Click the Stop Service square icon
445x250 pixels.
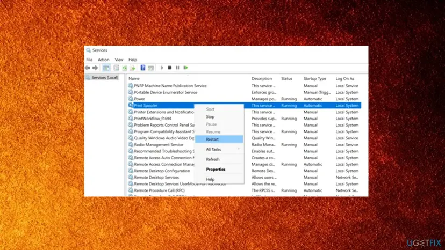pyautogui.click(x=169, y=68)
